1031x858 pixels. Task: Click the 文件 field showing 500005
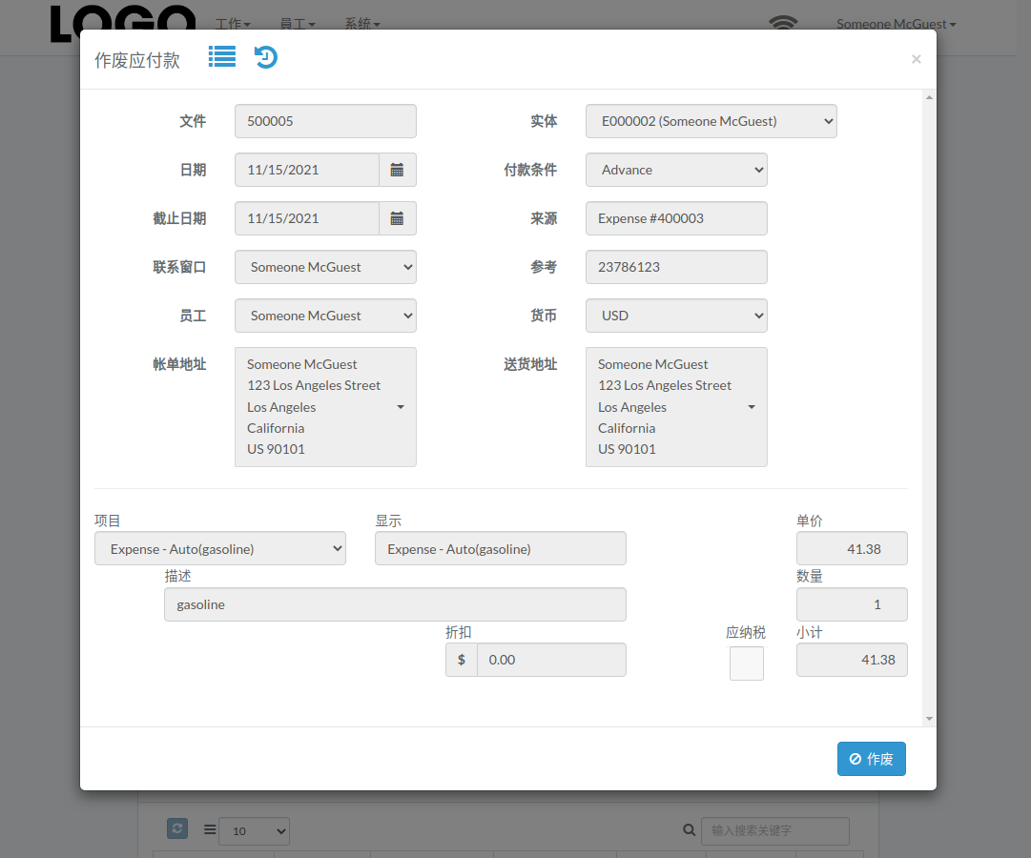pos(325,121)
